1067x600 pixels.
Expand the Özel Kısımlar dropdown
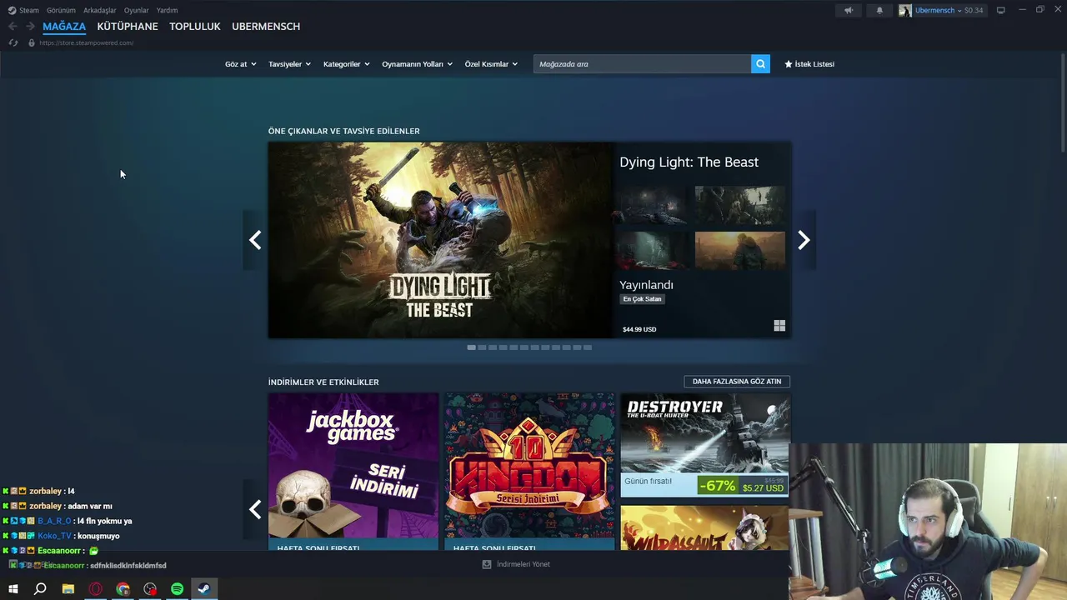pyautogui.click(x=491, y=64)
